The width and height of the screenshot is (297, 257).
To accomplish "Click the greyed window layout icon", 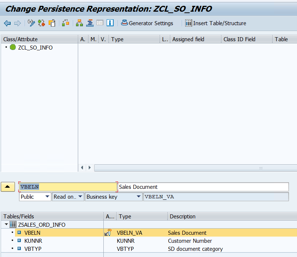I will click(100, 23).
